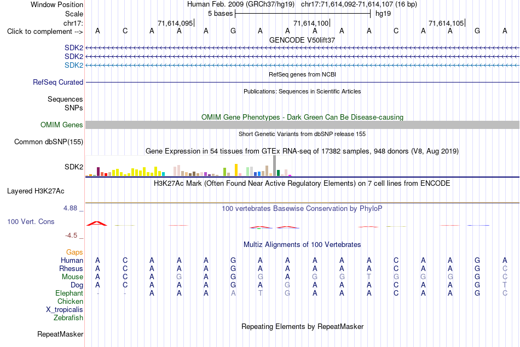Screen dimensions: 520x347
Task: Click the hg19 label beside scale bar
Action: point(383,14)
